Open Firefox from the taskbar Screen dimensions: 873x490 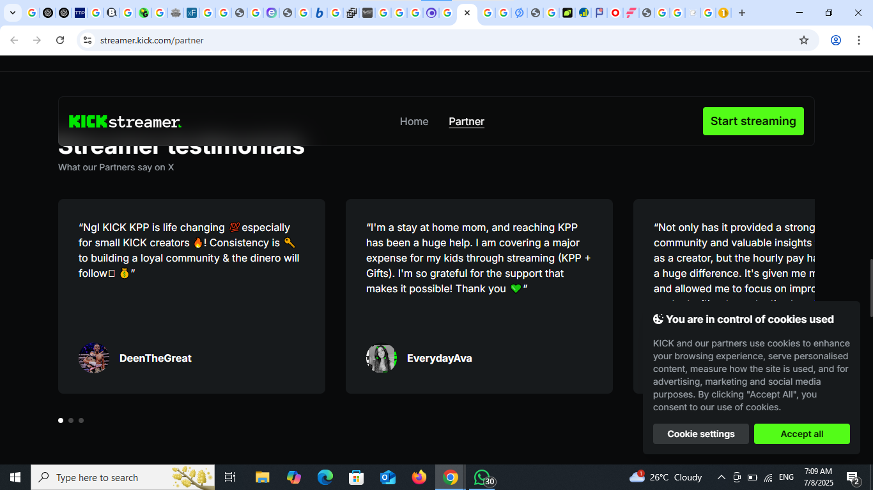coord(419,477)
